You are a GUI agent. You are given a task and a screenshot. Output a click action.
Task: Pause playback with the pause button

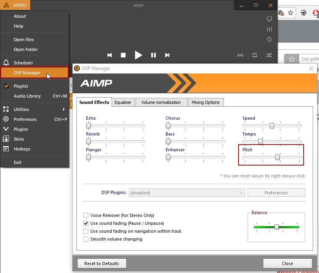coord(153,55)
